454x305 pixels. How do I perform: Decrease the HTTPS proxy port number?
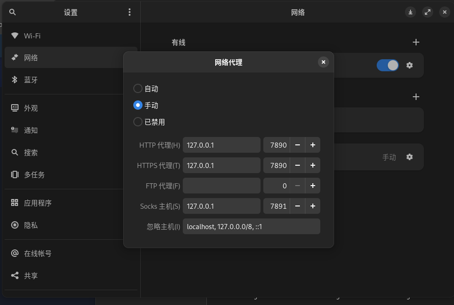[x=298, y=165]
